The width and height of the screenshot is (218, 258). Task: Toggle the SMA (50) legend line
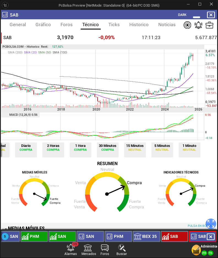45,52
